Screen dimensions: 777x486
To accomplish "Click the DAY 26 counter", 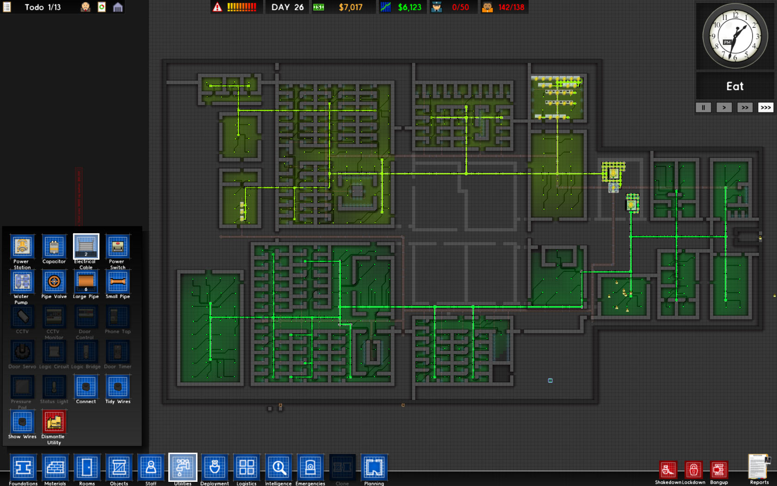I will (x=288, y=7).
